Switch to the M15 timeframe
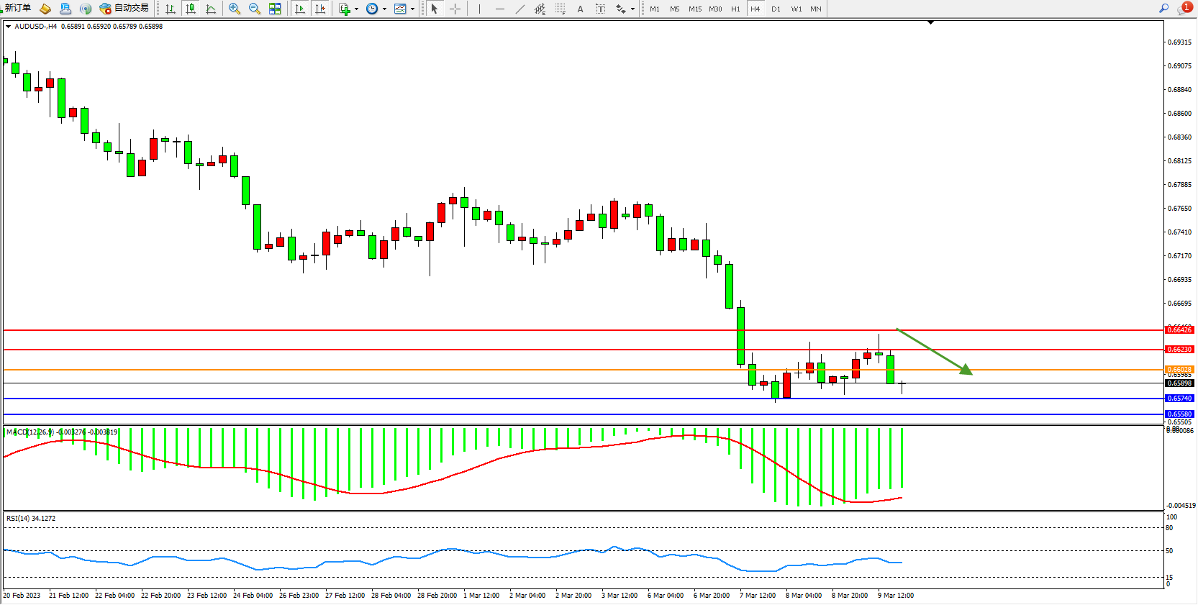 tap(694, 9)
